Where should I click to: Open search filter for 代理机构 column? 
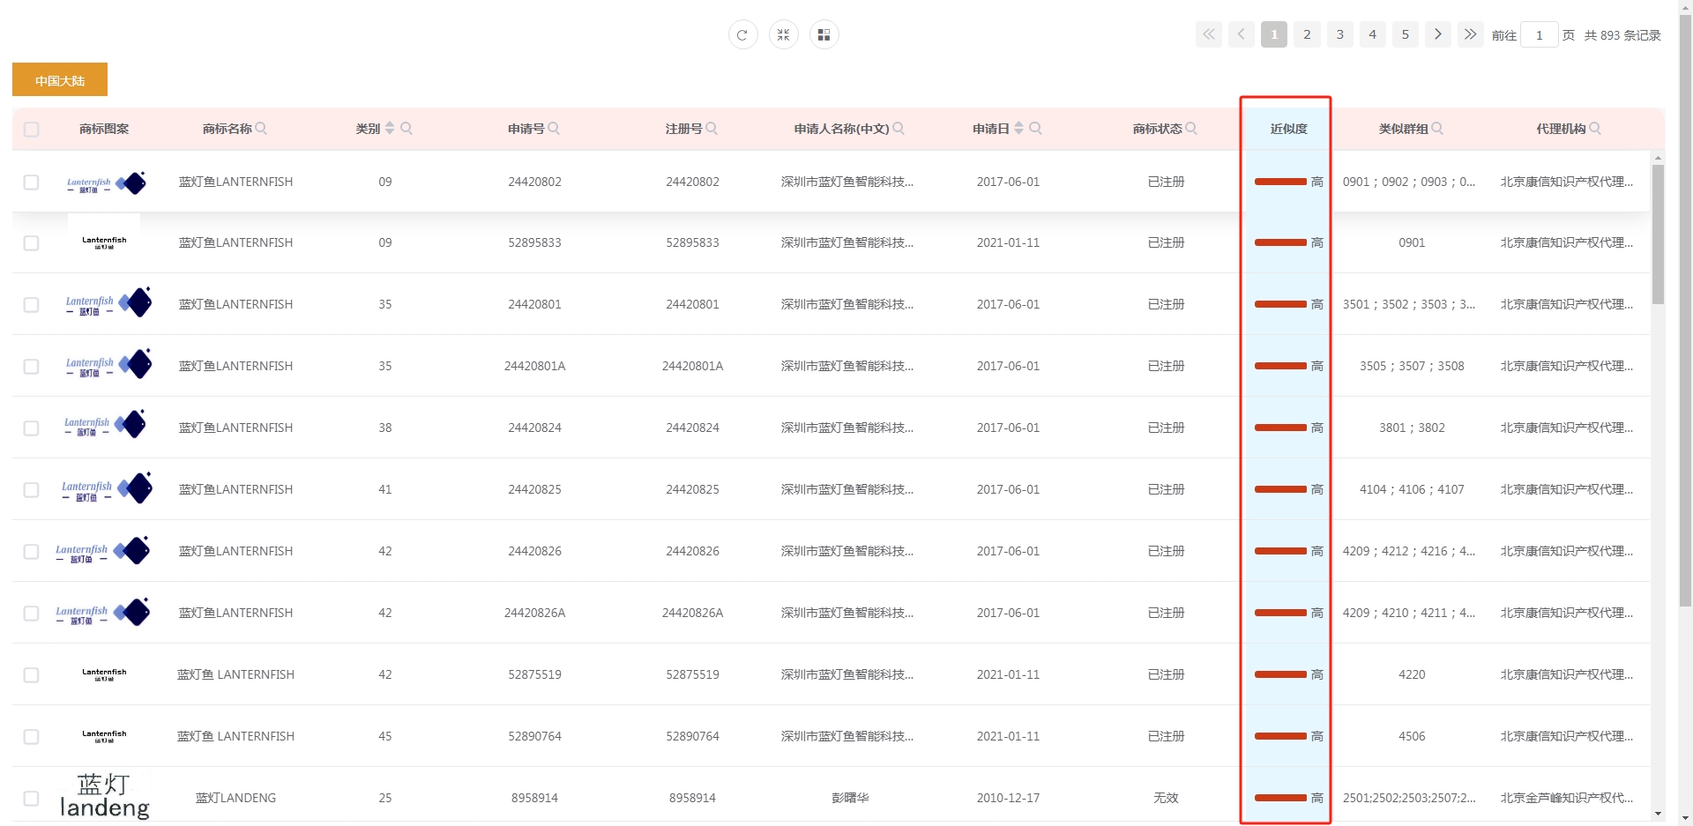[1596, 128]
